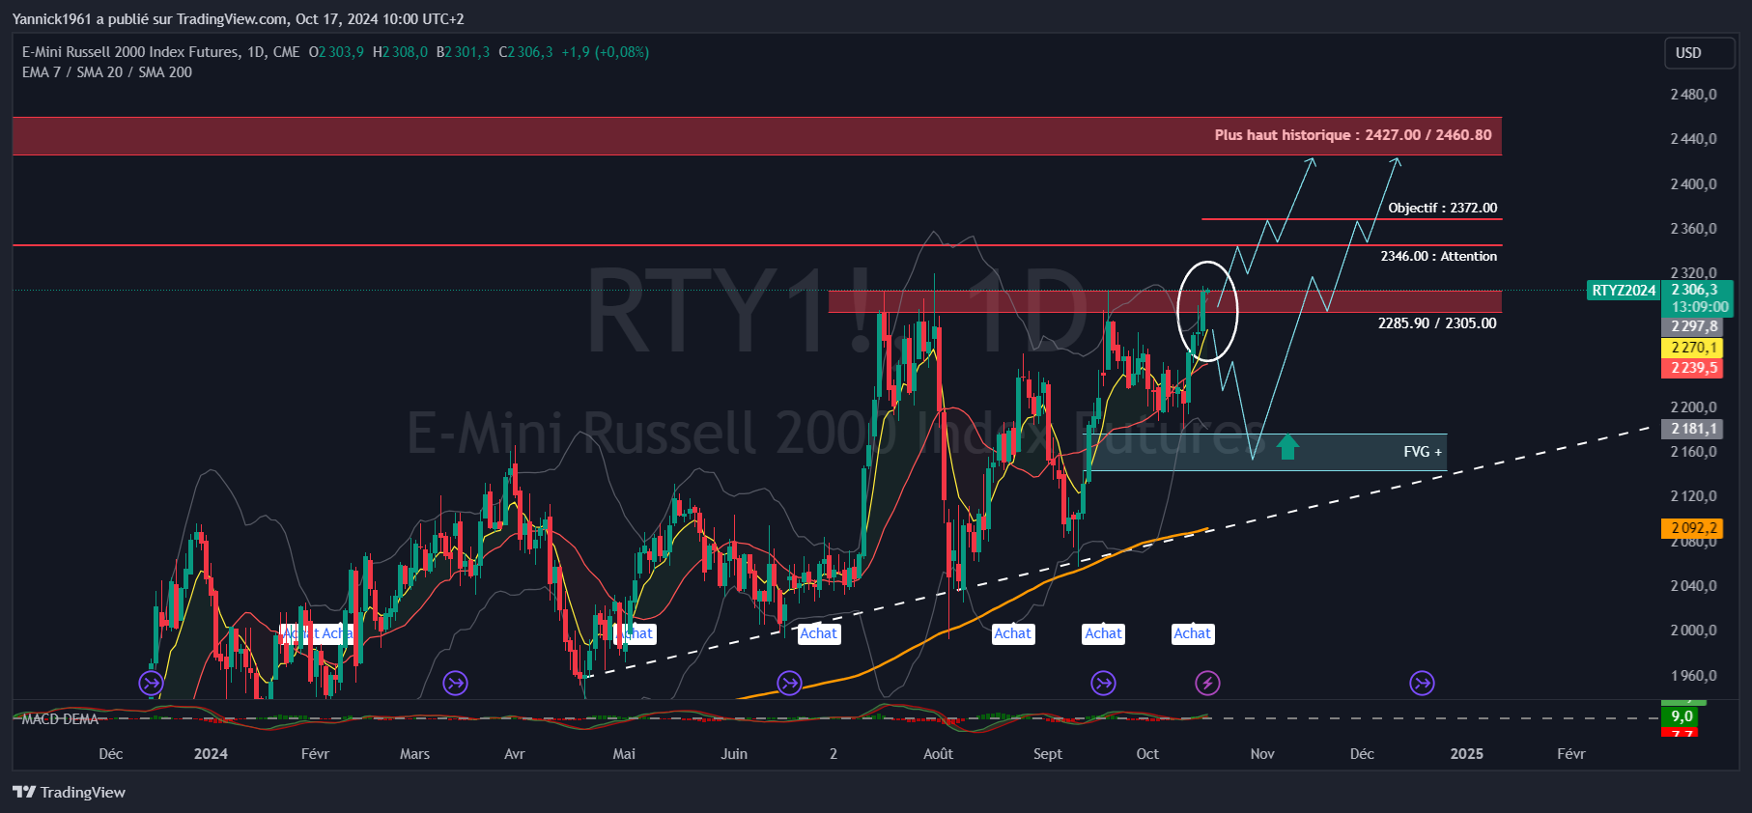Click the 'FVG +' zone label
The height and width of the screenshot is (813, 1752).
pyautogui.click(x=1422, y=452)
